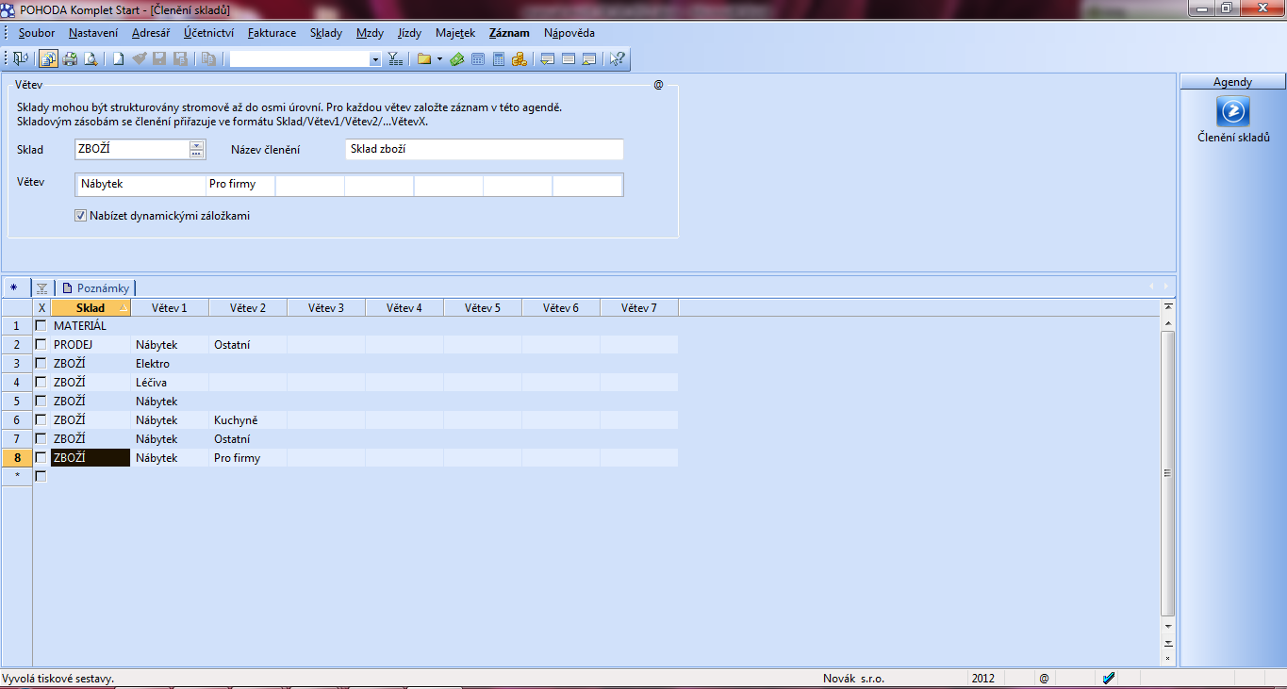Screen dimensions: 1287x689
Task: Click year 2012 in status bar
Action: pos(983,678)
